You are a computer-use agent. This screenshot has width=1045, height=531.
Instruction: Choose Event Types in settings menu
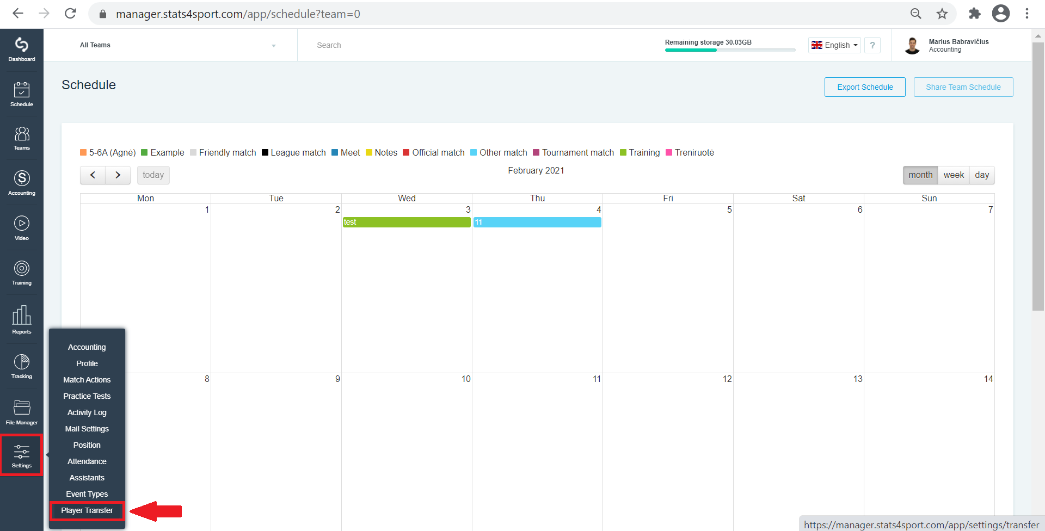coord(87,494)
